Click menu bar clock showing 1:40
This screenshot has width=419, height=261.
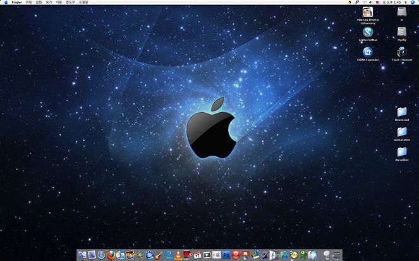click(392, 2)
